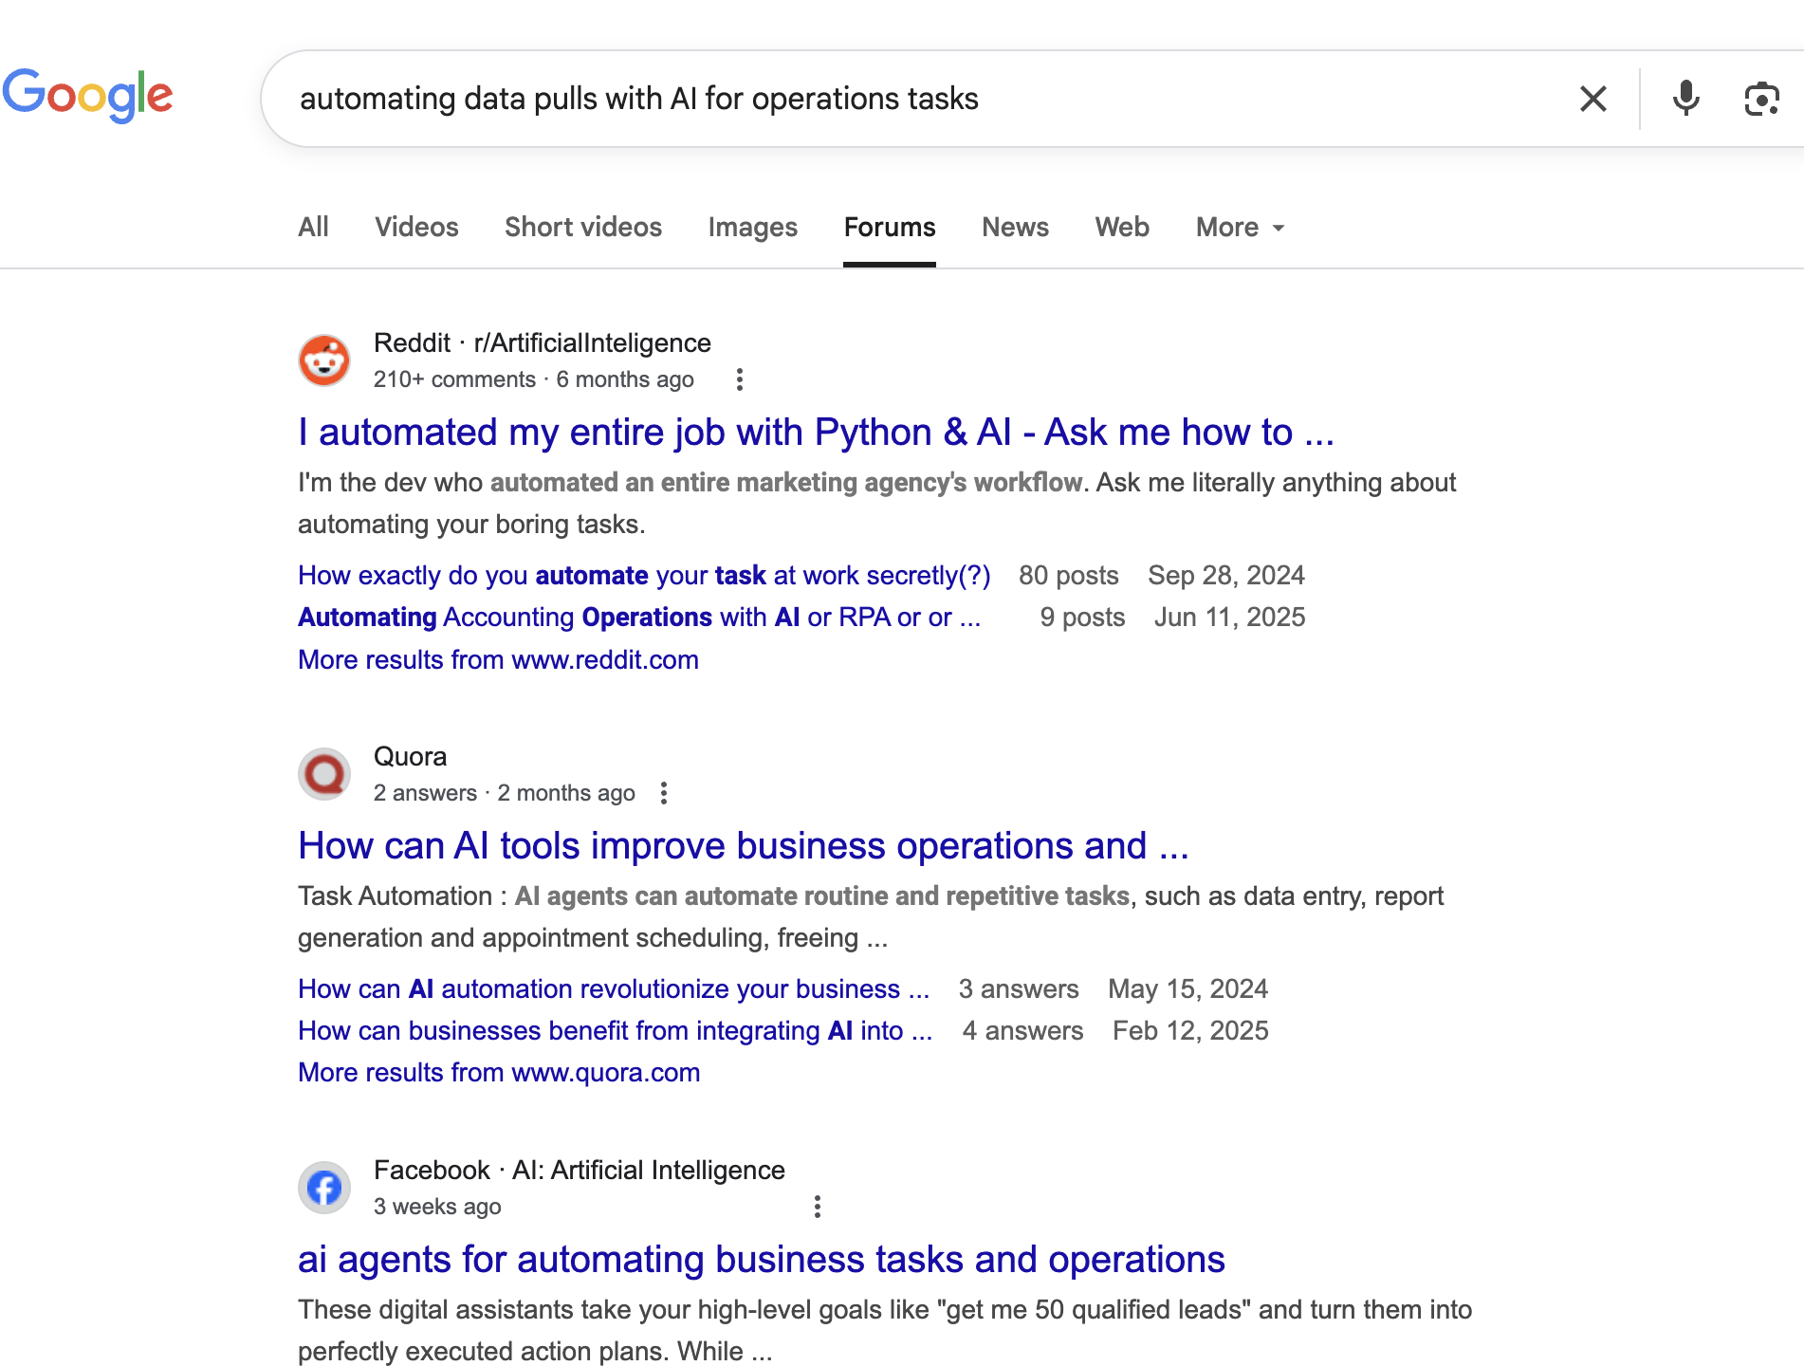Screen dimensions: 1804x1366
Task: Open the Reddit result favicon
Action: [x=324, y=360]
